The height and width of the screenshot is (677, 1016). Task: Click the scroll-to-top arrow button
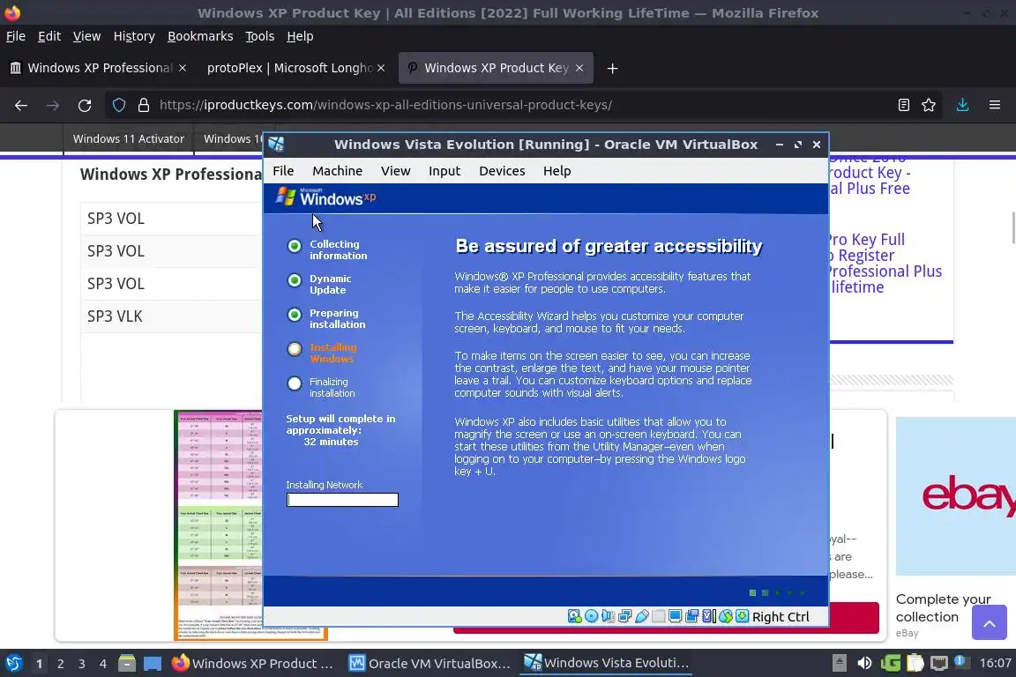click(990, 622)
